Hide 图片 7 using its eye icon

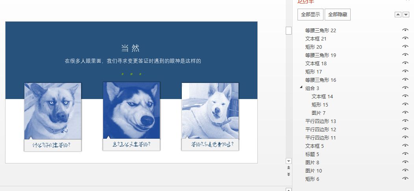(405, 112)
